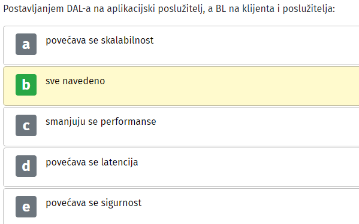This screenshot has width=359, height=224.
Task: Click the word 'latencija' in option d
Action: coord(119,162)
